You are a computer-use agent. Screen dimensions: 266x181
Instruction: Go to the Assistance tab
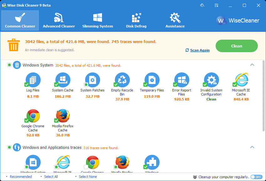click(x=175, y=21)
